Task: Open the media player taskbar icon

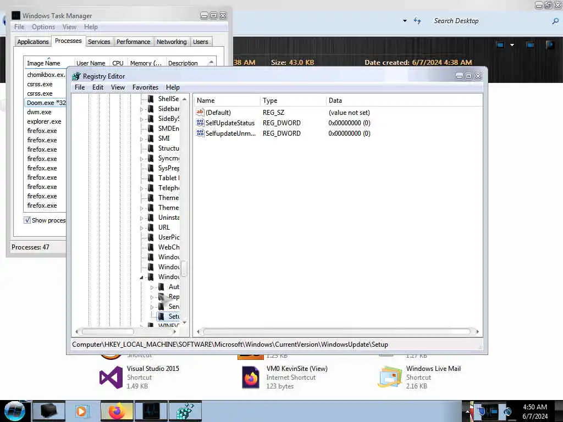Action: (81, 411)
